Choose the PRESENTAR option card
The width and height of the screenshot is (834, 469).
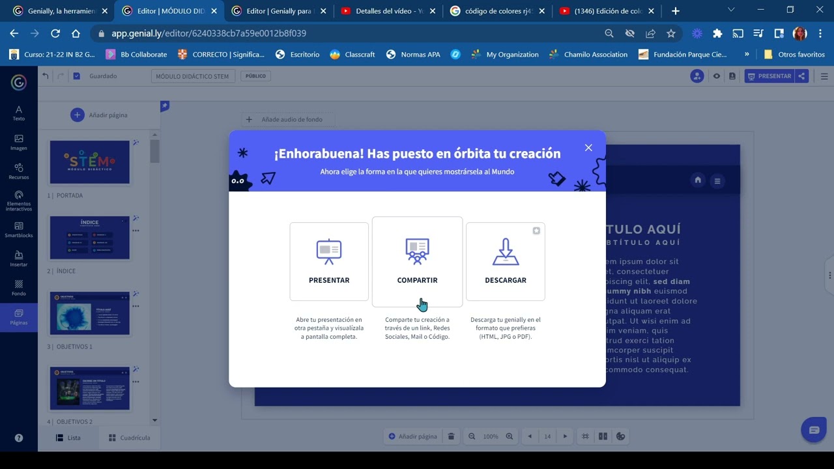tap(329, 262)
